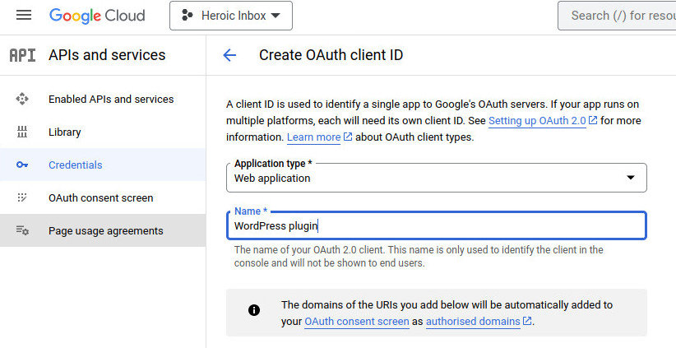Open the Setting up OAuth 2.0 link
676x348 pixels.
[x=537, y=121]
